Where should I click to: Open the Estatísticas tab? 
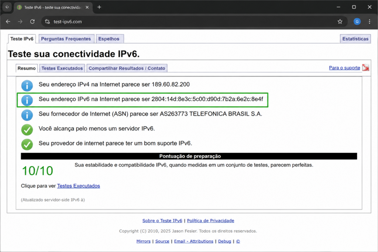coord(355,39)
